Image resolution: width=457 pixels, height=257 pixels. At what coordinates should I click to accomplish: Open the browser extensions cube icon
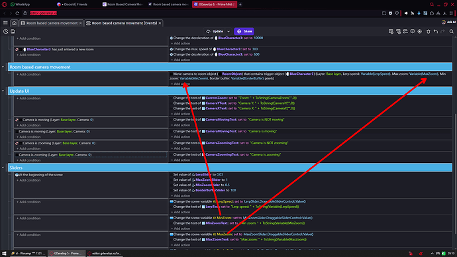[432, 13]
